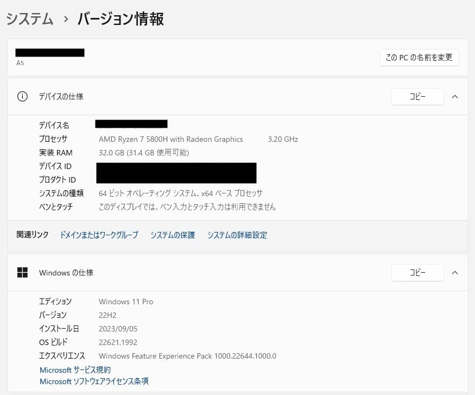
Task: Click the breadcrumb arrow after システム
Action: coord(66,19)
